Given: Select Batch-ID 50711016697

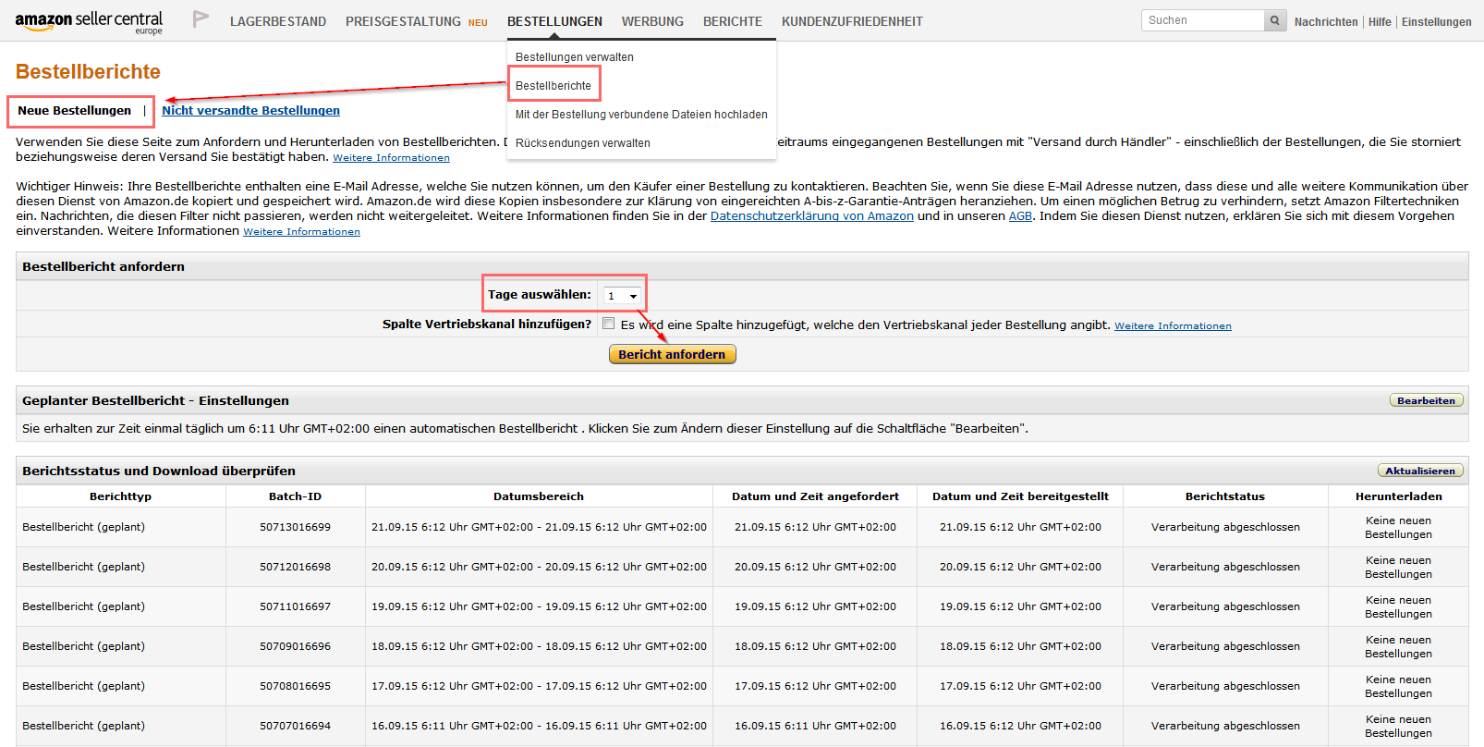Looking at the screenshot, I should [x=295, y=606].
